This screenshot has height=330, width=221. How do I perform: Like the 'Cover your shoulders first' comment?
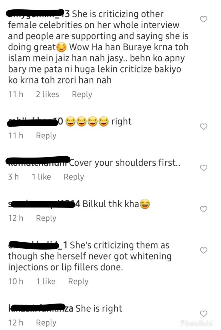click(x=204, y=168)
